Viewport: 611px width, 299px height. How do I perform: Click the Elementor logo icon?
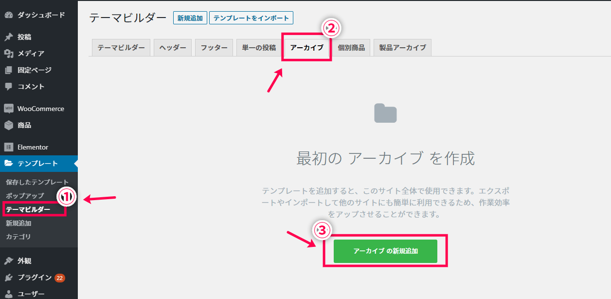tap(9, 147)
